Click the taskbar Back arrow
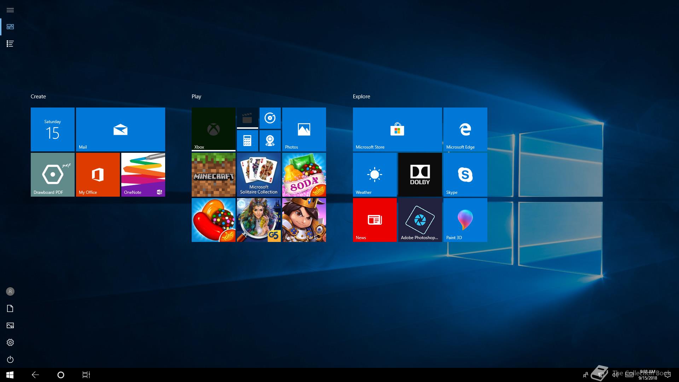The image size is (679, 382). pos(35,375)
